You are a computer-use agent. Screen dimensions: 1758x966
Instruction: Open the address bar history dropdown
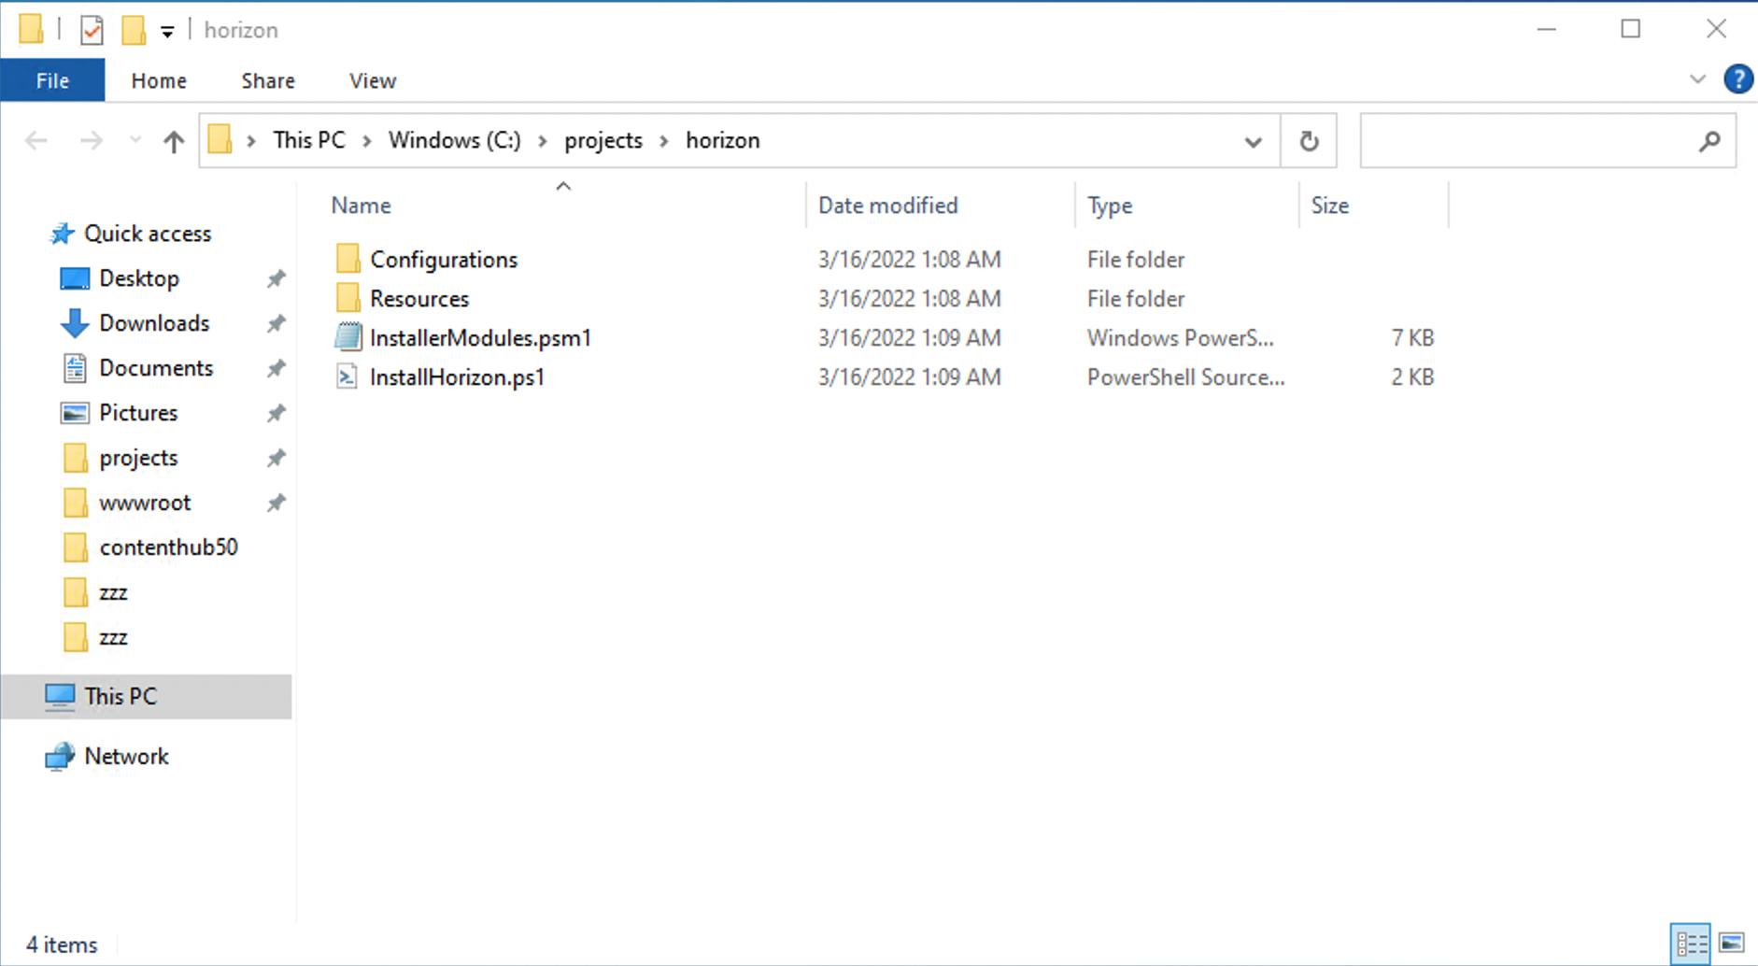point(1254,142)
